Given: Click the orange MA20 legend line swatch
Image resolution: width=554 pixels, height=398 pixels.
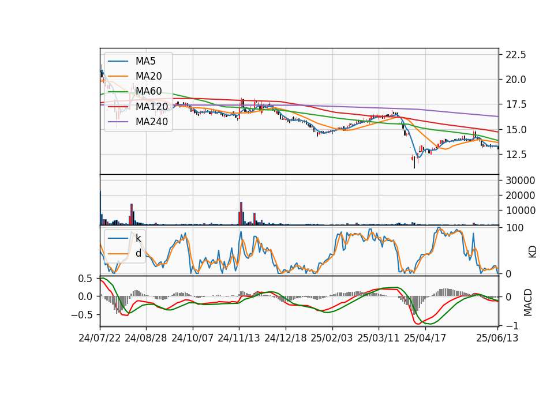Looking at the screenshot, I should [118, 76].
